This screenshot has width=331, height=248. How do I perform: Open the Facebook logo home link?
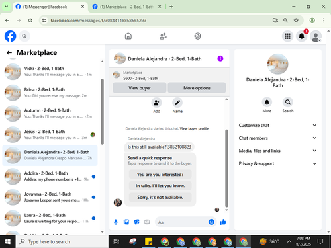pos(10,36)
